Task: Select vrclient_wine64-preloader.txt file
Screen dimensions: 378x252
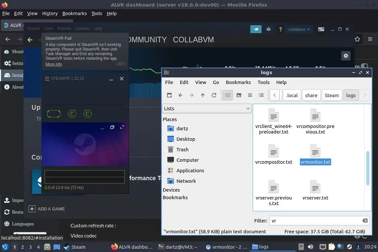Action: pos(274,121)
